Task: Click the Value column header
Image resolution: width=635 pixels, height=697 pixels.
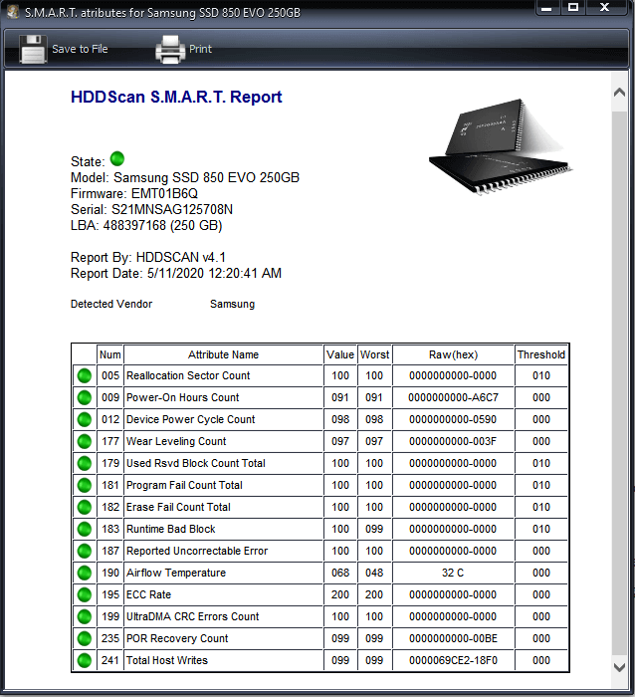Action: coord(340,354)
